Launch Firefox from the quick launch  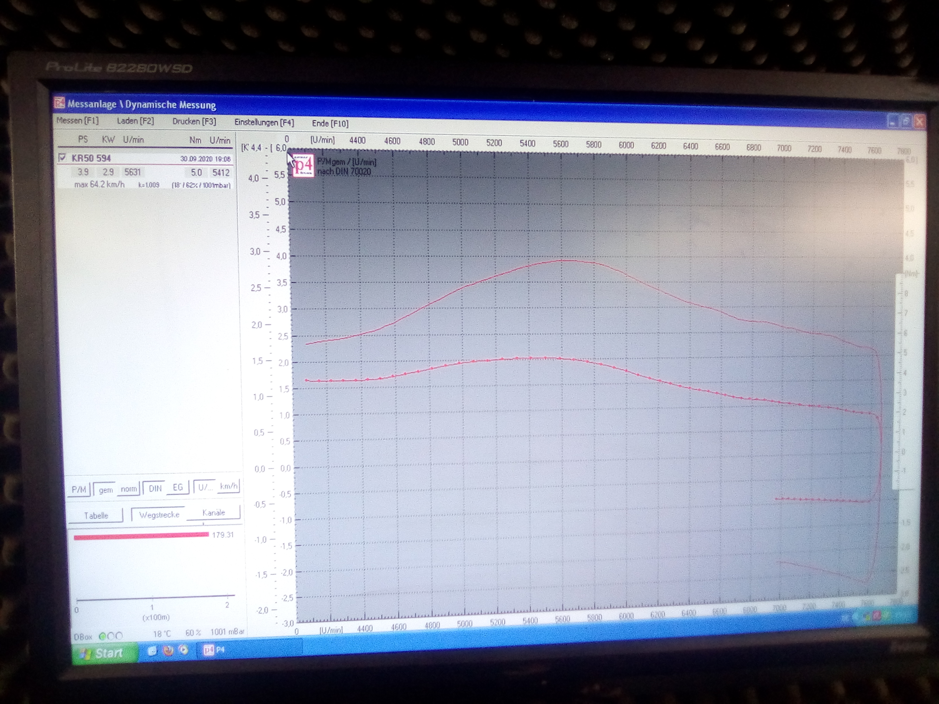[x=168, y=651]
